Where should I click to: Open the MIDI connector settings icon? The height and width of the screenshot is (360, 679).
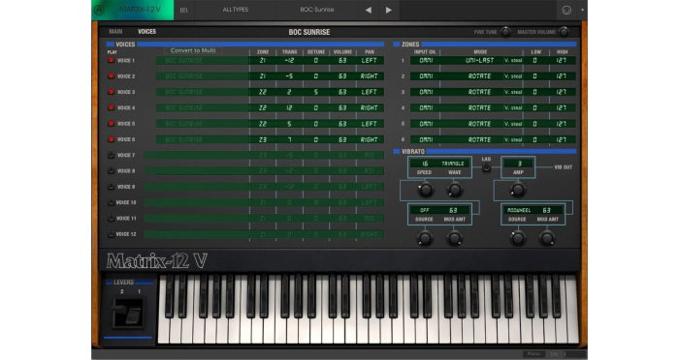pos(566,10)
